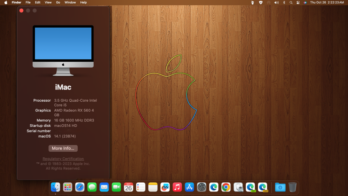Image resolution: width=348 pixels, height=196 pixels.
Task: Open the Music app
Action: pos(177,187)
